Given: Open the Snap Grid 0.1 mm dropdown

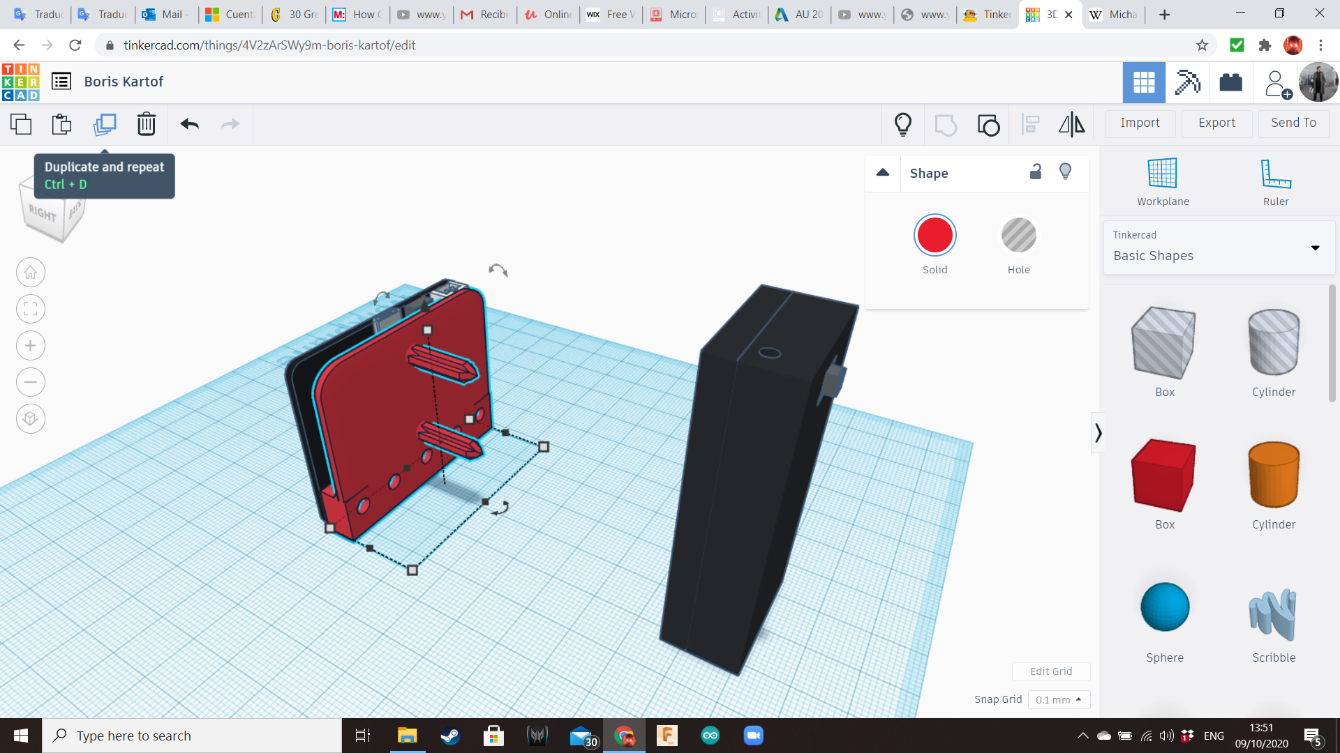Looking at the screenshot, I should [x=1058, y=699].
